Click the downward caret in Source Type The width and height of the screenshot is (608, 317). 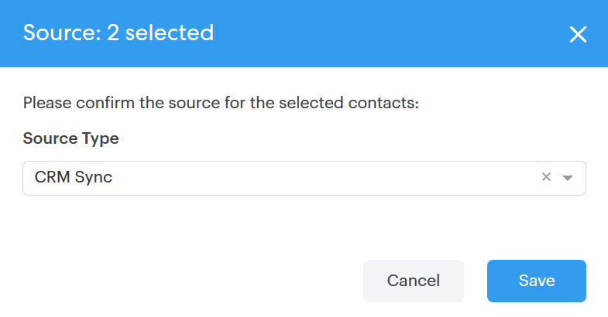coord(568,178)
